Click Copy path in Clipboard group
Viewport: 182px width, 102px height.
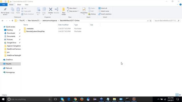pos(26,11)
